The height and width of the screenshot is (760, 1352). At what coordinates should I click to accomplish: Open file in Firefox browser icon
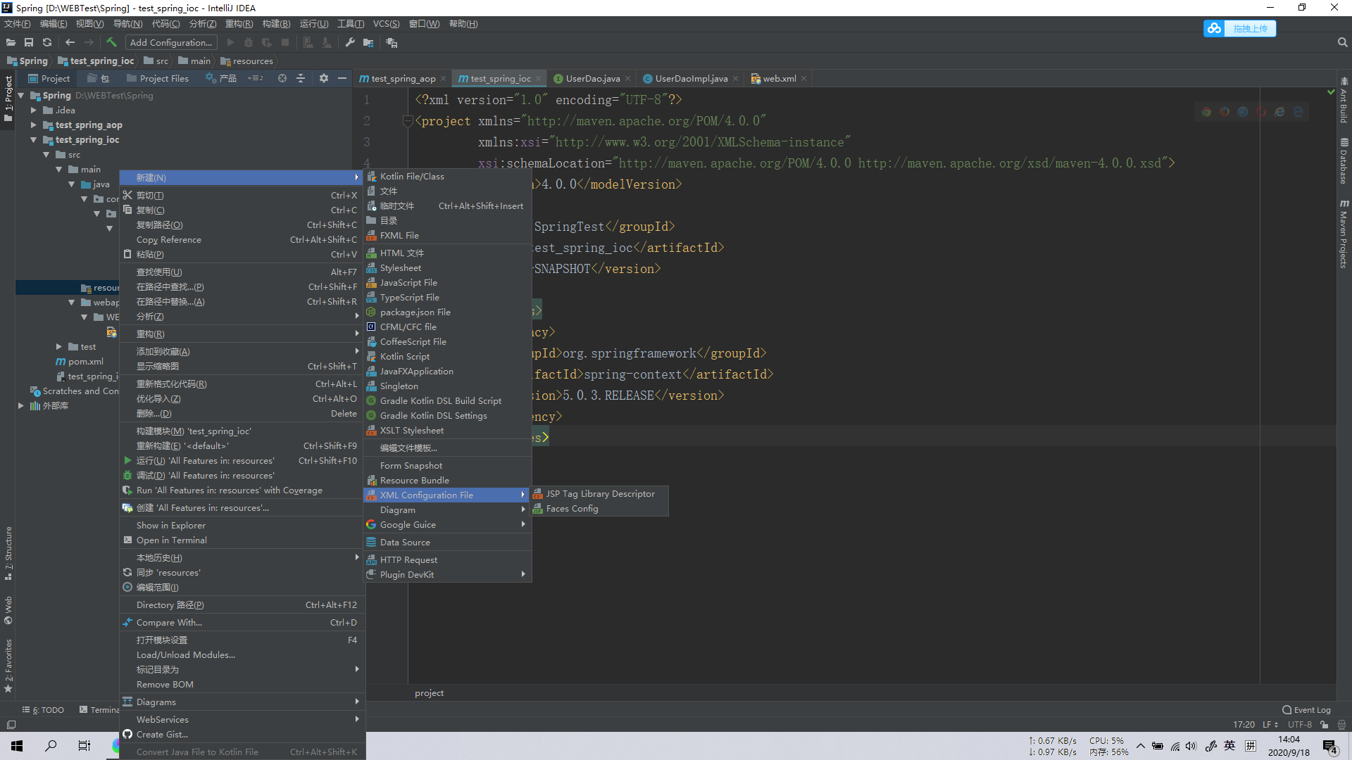tap(1225, 112)
